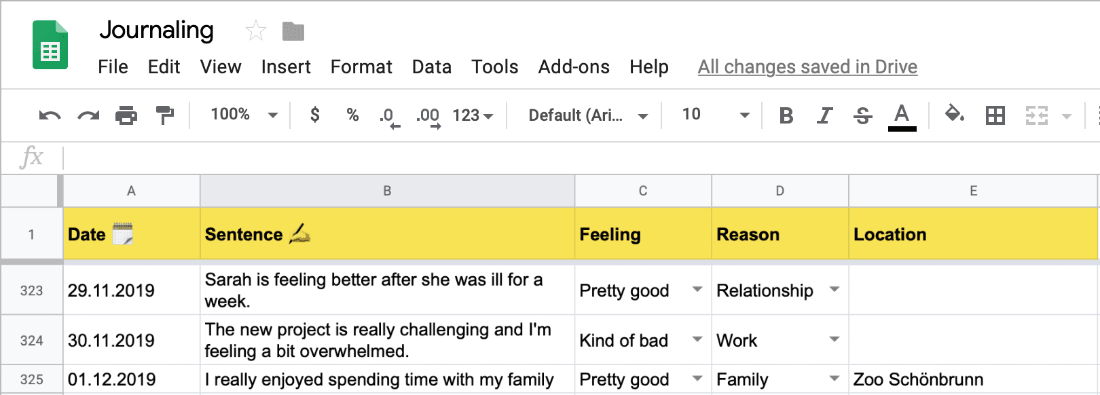The width and height of the screenshot is (1100, 395).
Task: Select column A header
Action: [x=132, y=191]
